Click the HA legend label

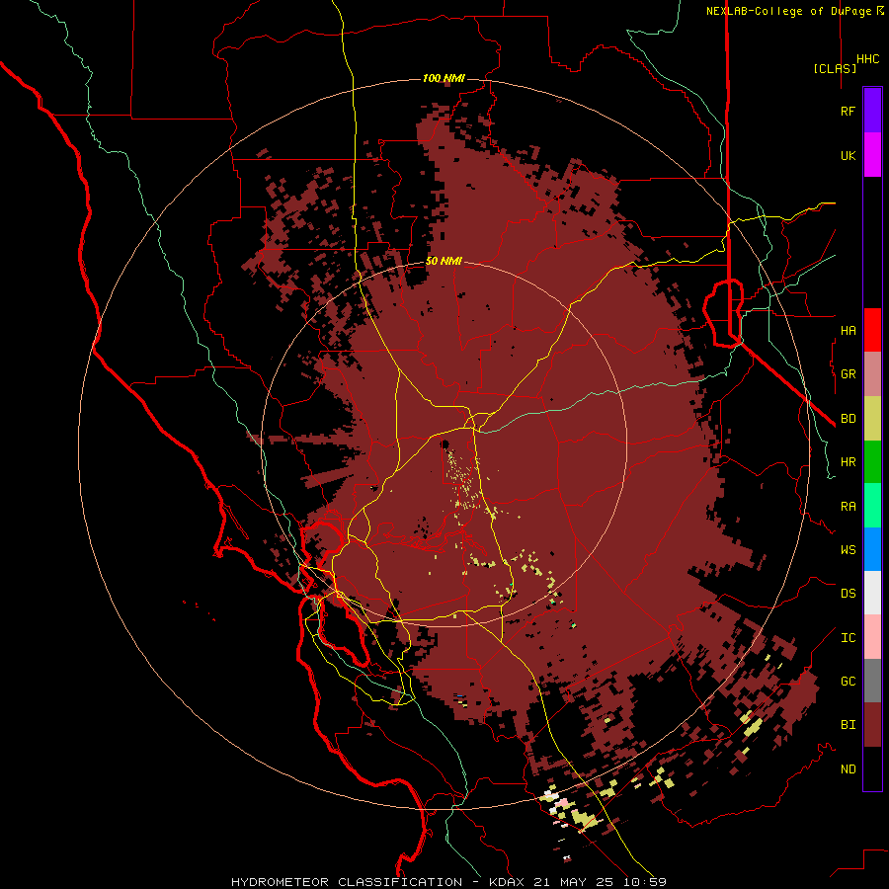tap(848, 330)
